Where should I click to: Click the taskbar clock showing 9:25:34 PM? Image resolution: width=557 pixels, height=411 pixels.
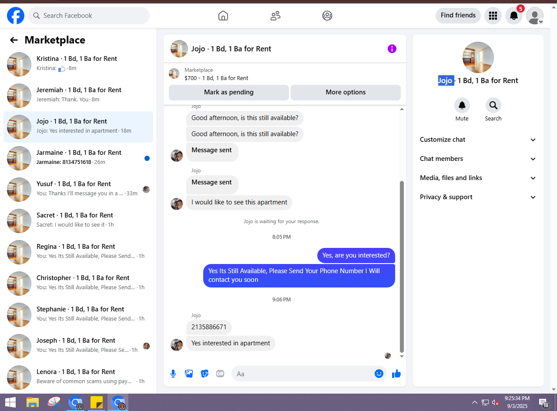517,402
